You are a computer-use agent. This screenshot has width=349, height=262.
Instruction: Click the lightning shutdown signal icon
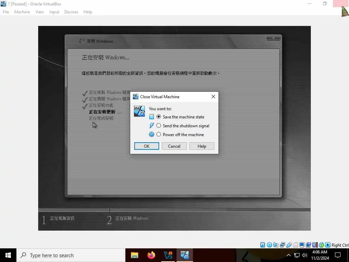point(151,126)
